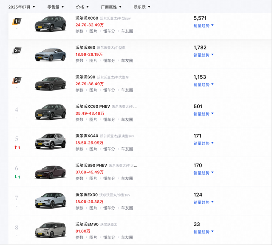This screenshot has width=272, height=245.
Task: Click the 3rd place rank badge
Action: coord(17,81)
